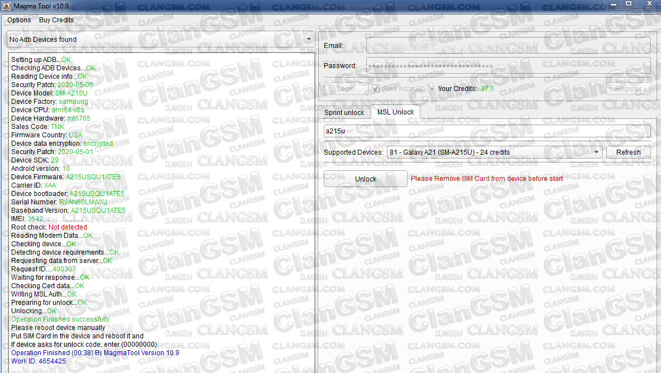Click the Register button

coord(628,89)
